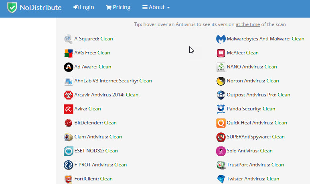
Task: Click the Panda Security icon
Action: point(221,109)
